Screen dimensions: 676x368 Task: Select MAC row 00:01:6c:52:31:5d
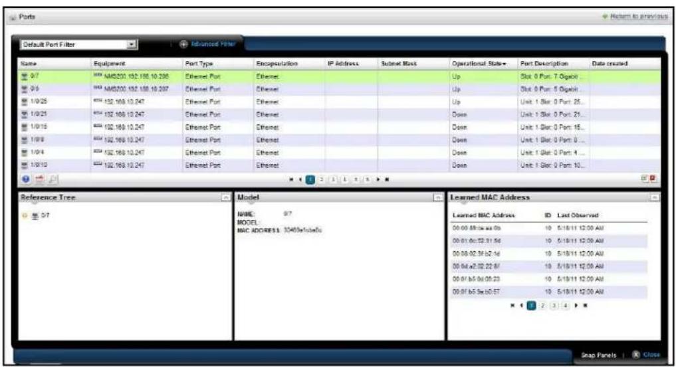coord(549,240)
